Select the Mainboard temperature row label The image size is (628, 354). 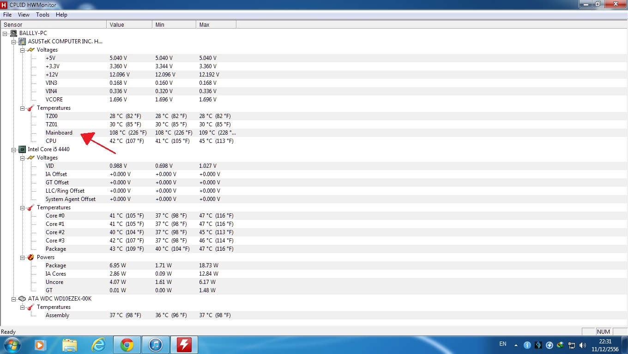59,133
